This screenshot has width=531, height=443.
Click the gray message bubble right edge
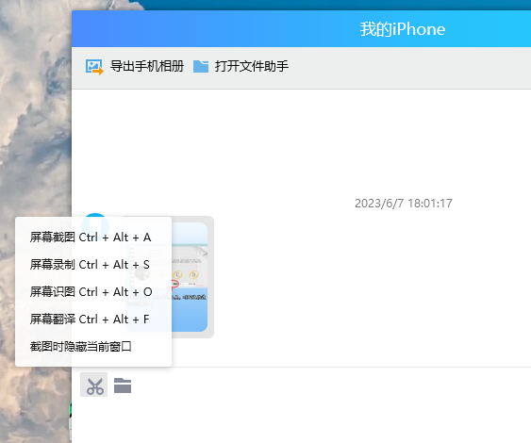pyautogui.click(x=210, y=277)
